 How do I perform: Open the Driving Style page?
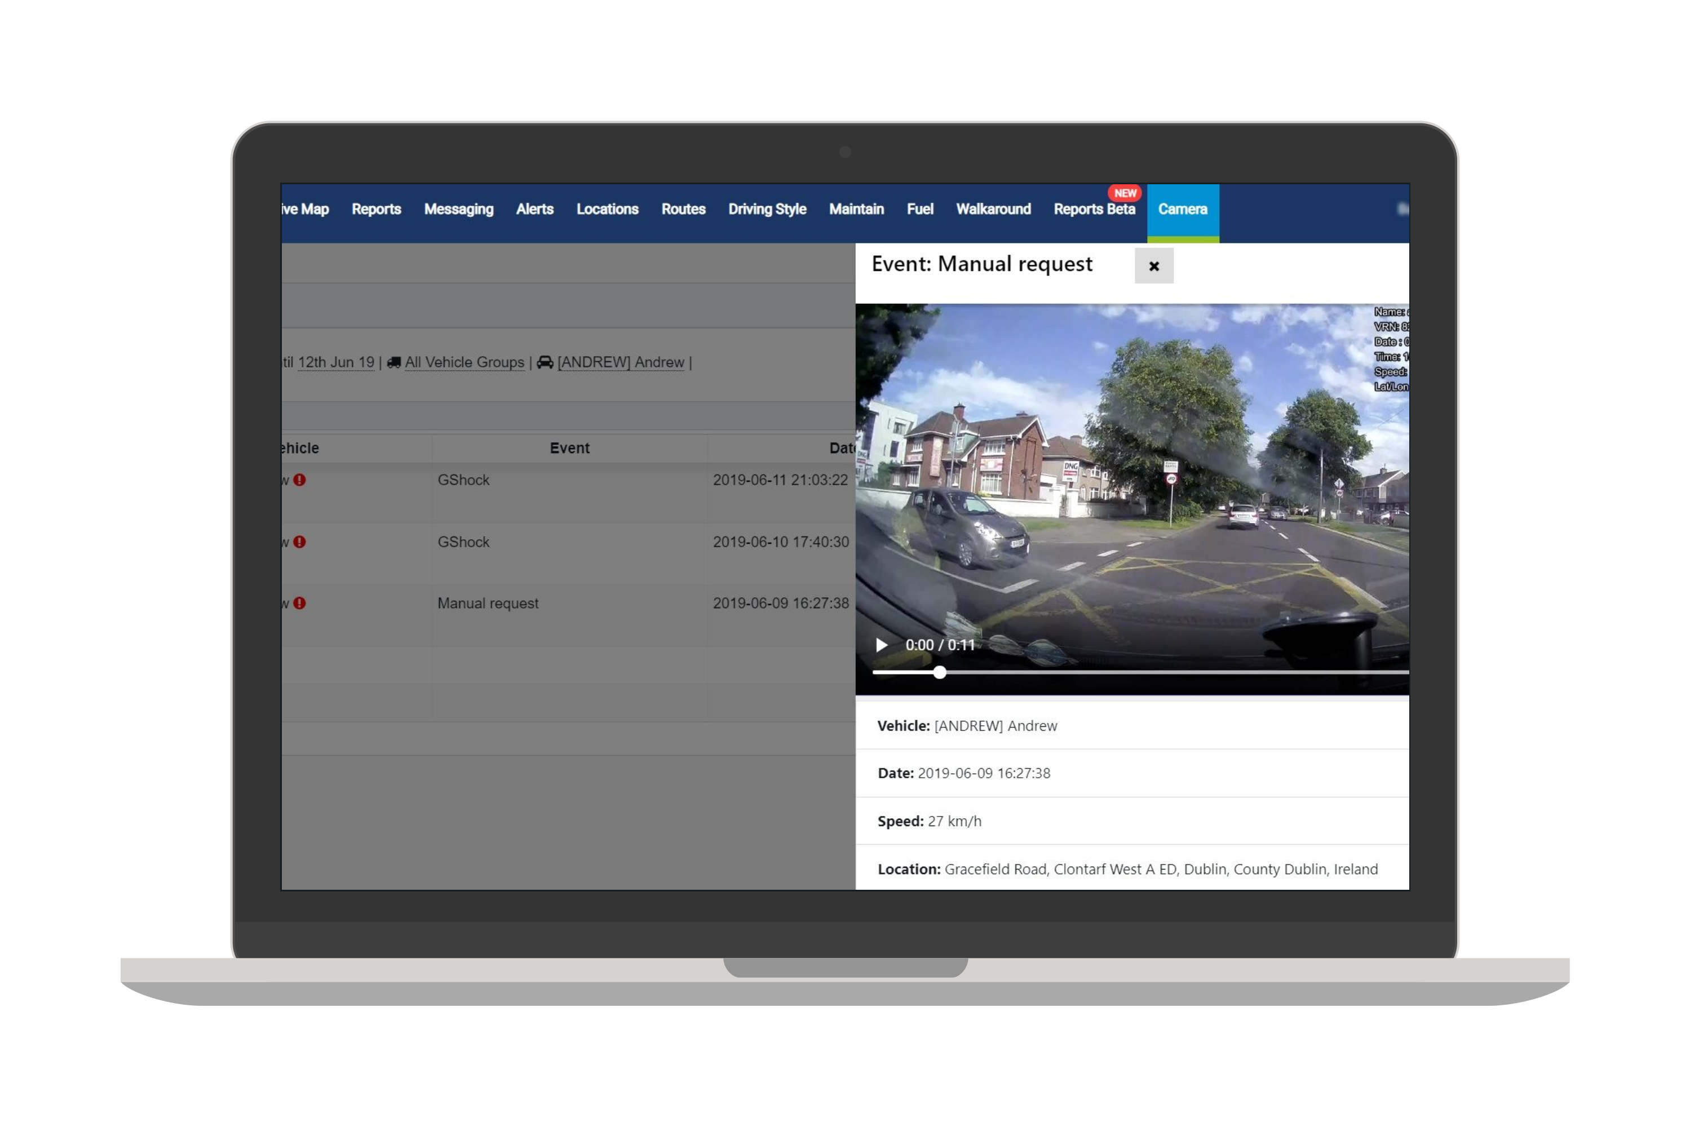point(766,209)
